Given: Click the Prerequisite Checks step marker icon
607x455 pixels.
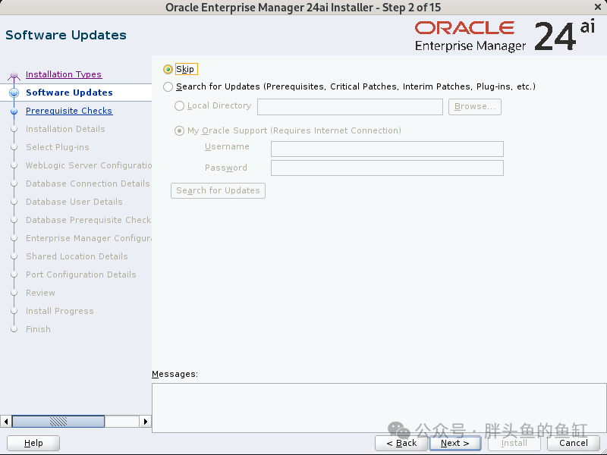Looking at the screenshot, I should coord(14,111).
